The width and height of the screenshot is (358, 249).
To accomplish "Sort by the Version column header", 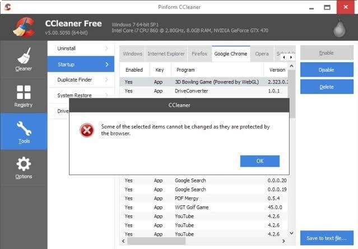I will [276, 70].
